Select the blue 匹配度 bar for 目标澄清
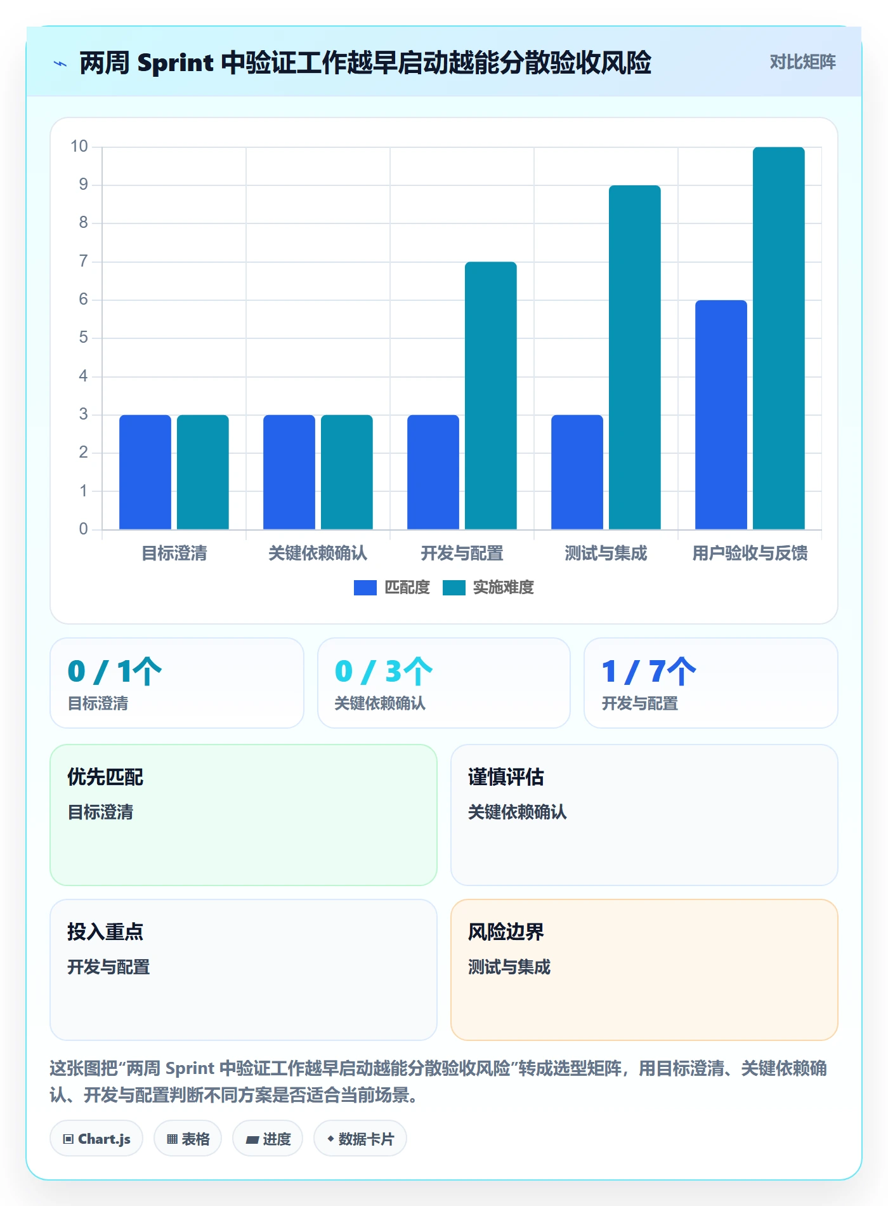This screenshot has width=888, height=1206. point(145,472)
